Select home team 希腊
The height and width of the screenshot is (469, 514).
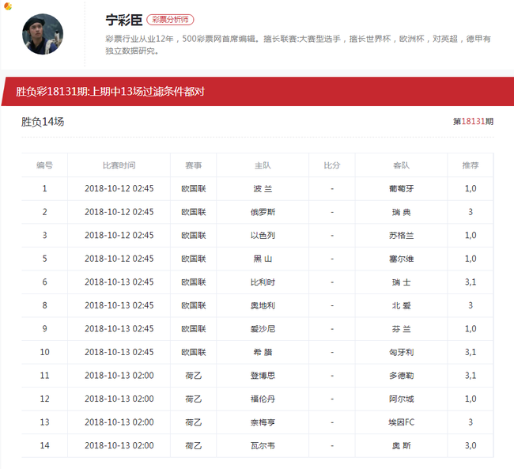pyautogui.click(x=263, y=352)
